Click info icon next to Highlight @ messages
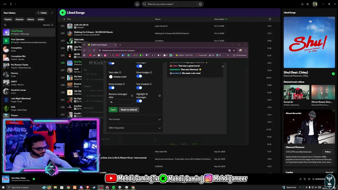Image resolution: width=338 pixels, height=190 pixels. pyautogui.click(x=159, y=96)
